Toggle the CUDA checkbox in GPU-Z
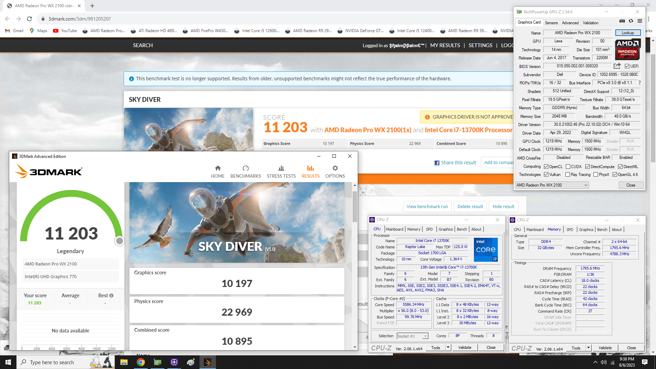This screenshot has width=656, height=369. 568,167
